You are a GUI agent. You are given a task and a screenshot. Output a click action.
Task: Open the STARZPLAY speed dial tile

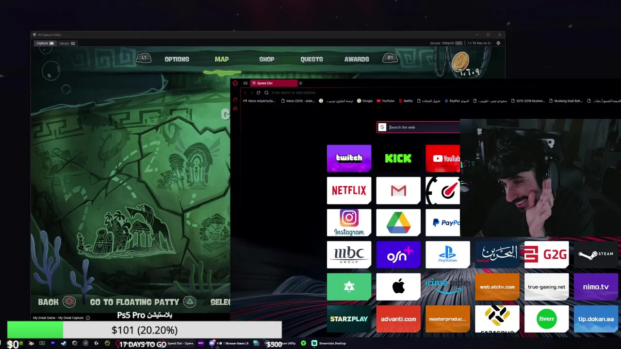(x=349, y=319)
